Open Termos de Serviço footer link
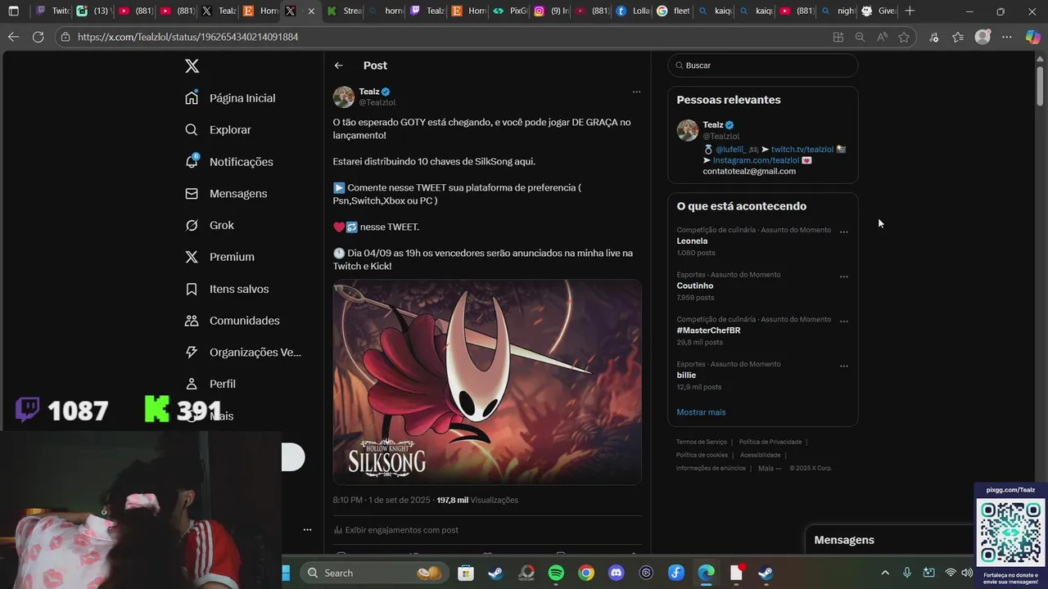The height and width of the screenshot is (589, 1048). click(701, 442)
